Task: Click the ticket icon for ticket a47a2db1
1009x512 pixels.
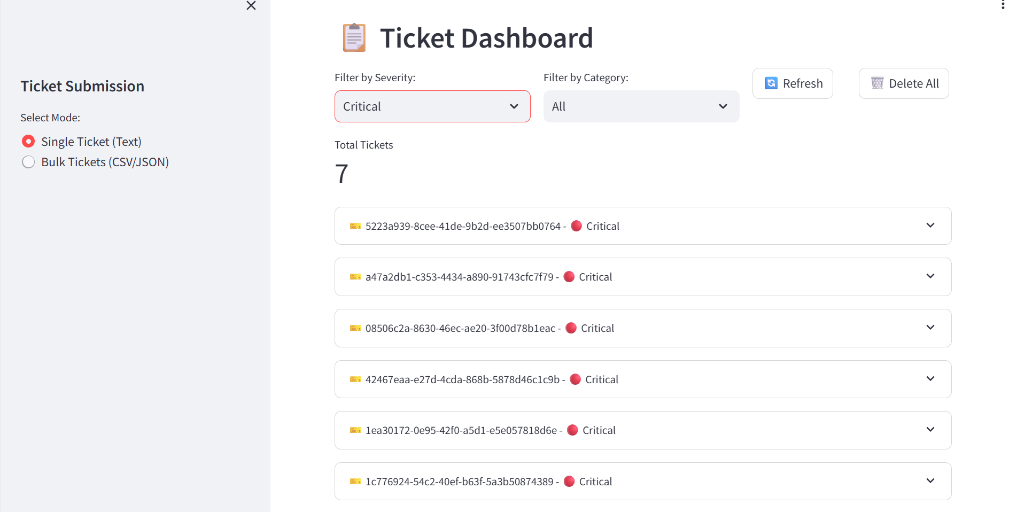Action: [355, 277]
